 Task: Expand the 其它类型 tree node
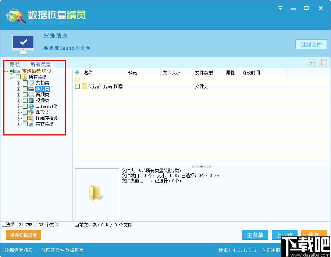click(19, 124)
